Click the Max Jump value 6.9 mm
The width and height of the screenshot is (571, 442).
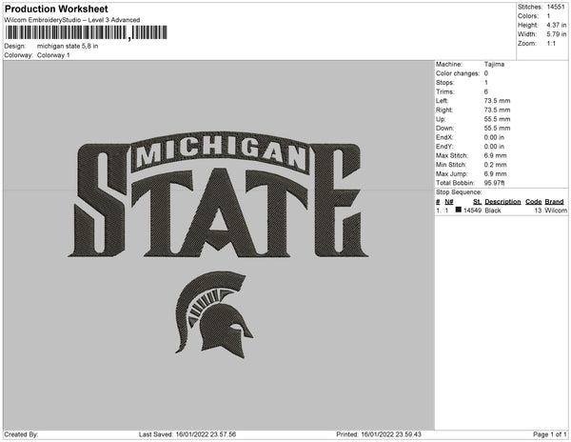click(495, 173)
